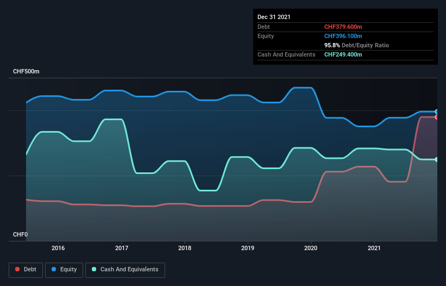Click the Dec 31 2021 tooltip date
The height and width of the screenshot is (286, 446).
click(274, 17)
